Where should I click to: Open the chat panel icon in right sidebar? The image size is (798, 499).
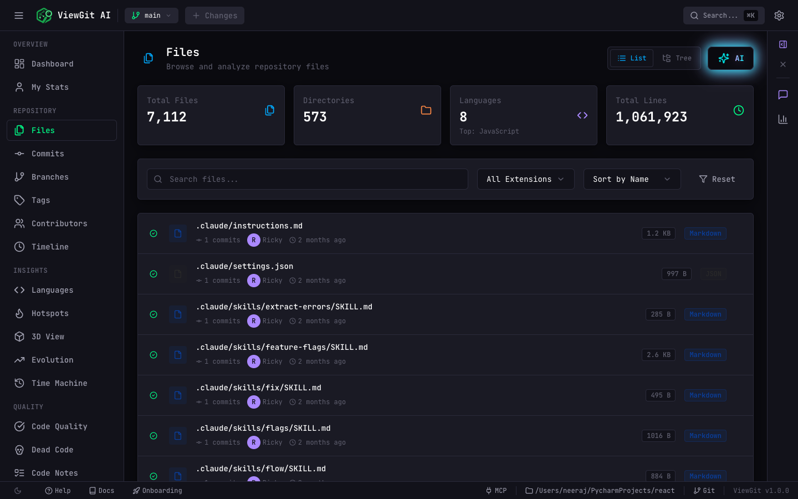pyautogui.click(x=783, y=95)
